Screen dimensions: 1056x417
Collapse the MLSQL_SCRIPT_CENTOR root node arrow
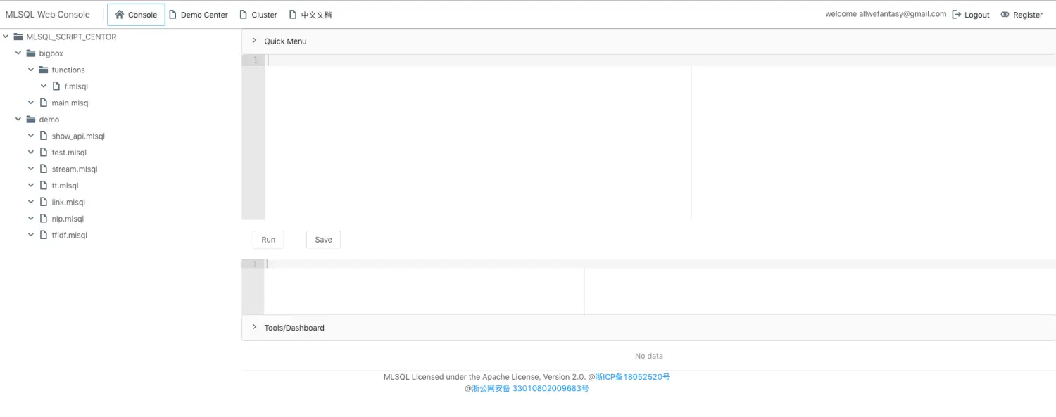click(6, 37)
